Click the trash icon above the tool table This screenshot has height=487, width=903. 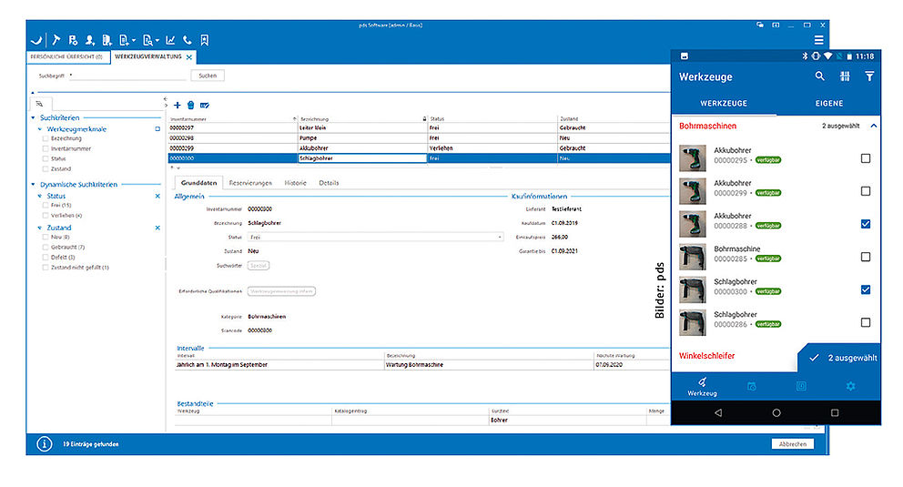pos(191,106)
